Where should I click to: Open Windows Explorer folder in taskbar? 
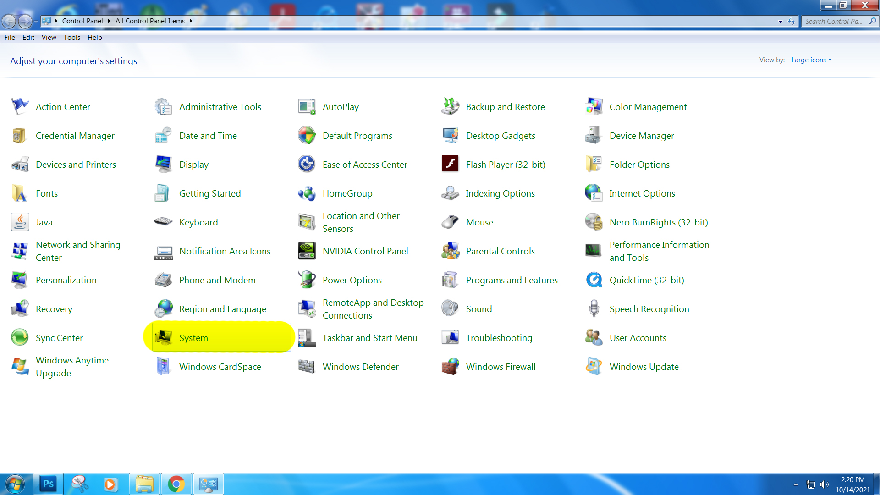click(x=144, y=484)
